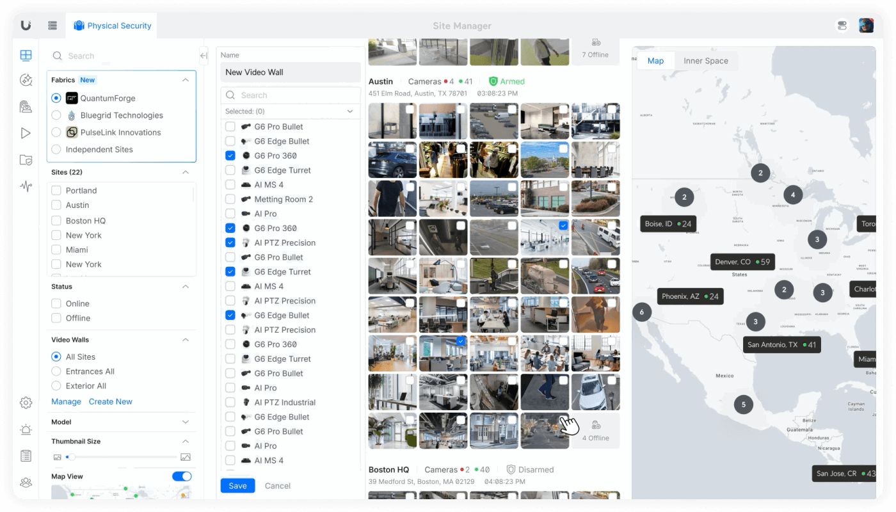The width and height of the screenshot is (896, 512).
Task: Open the playback triangle sidebar icon
Action: pyautogui.click(x=26, y=133)
